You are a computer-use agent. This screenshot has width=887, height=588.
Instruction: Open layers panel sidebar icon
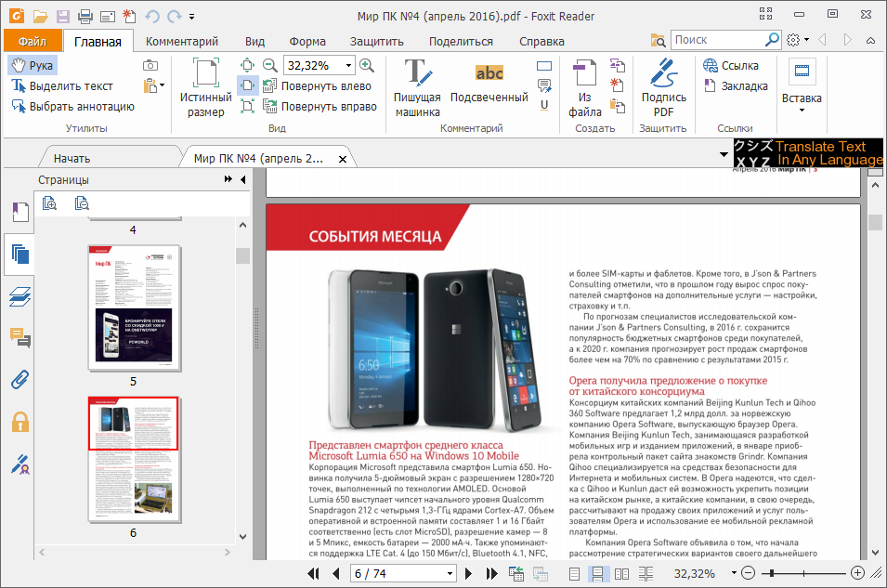click(x=20, y=296)
